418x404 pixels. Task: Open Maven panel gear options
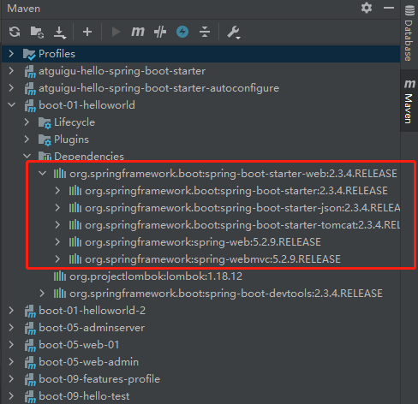point(367,8)
